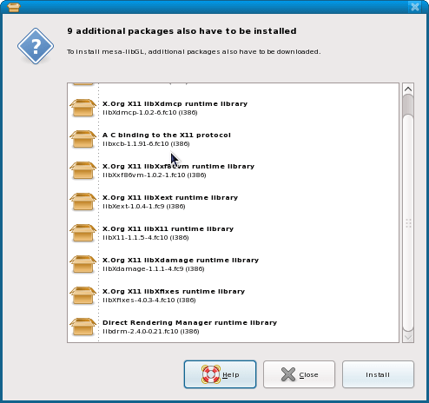The image size is (429, 403).
Task: Select 'X.Org X11 libXdamage runtime library' title
Action: [x=181, y=260]
